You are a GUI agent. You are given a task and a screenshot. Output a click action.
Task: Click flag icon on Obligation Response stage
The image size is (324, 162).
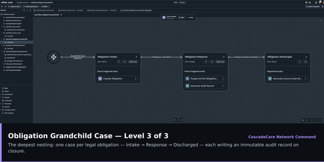pos(212,62)
